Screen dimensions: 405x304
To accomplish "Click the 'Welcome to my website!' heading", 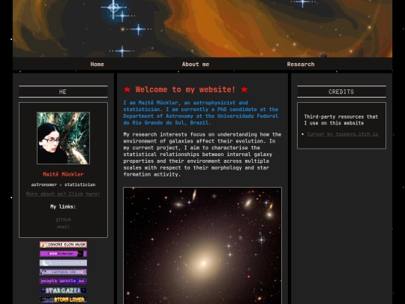I will point(185,89).
